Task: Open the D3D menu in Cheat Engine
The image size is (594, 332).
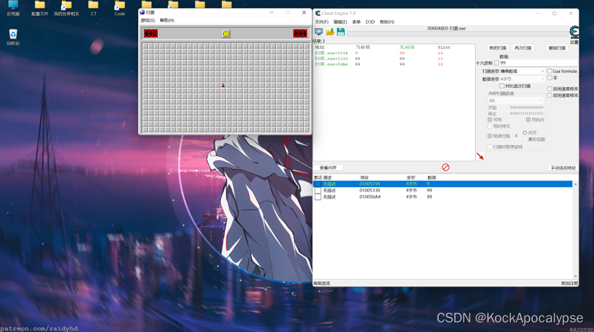Action: pos(369,22)
